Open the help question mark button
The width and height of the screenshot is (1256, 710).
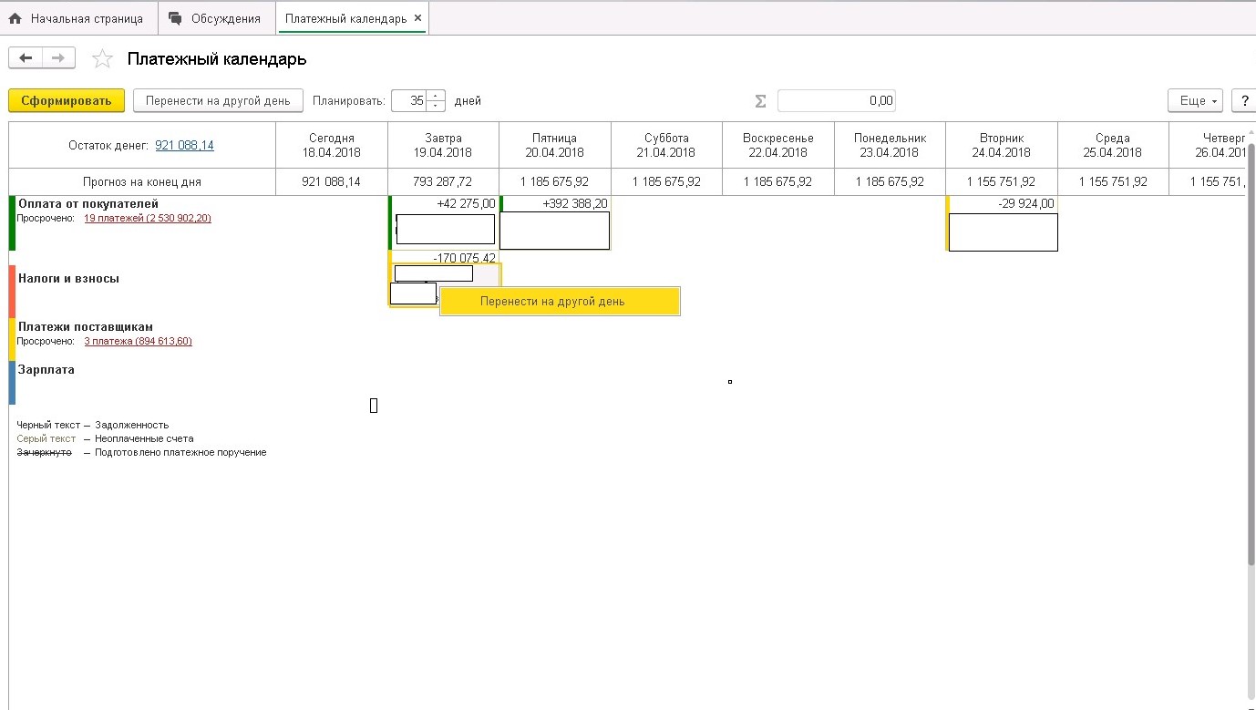coord(1244,100)
